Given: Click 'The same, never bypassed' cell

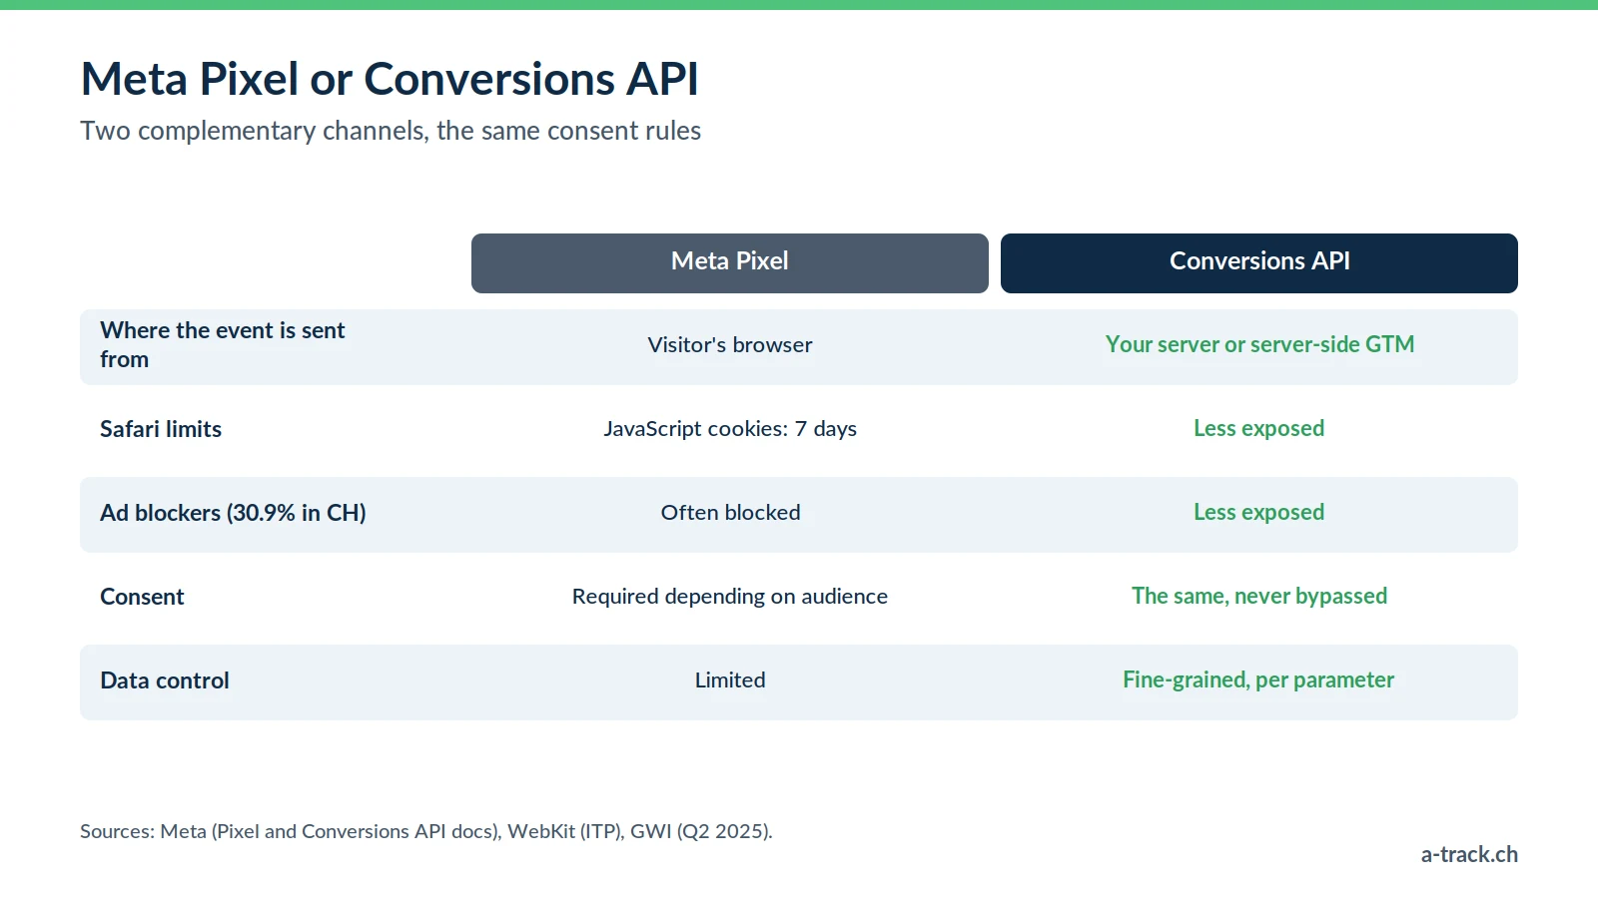Looking at the screenshot, I should [x=1259, y=596].
